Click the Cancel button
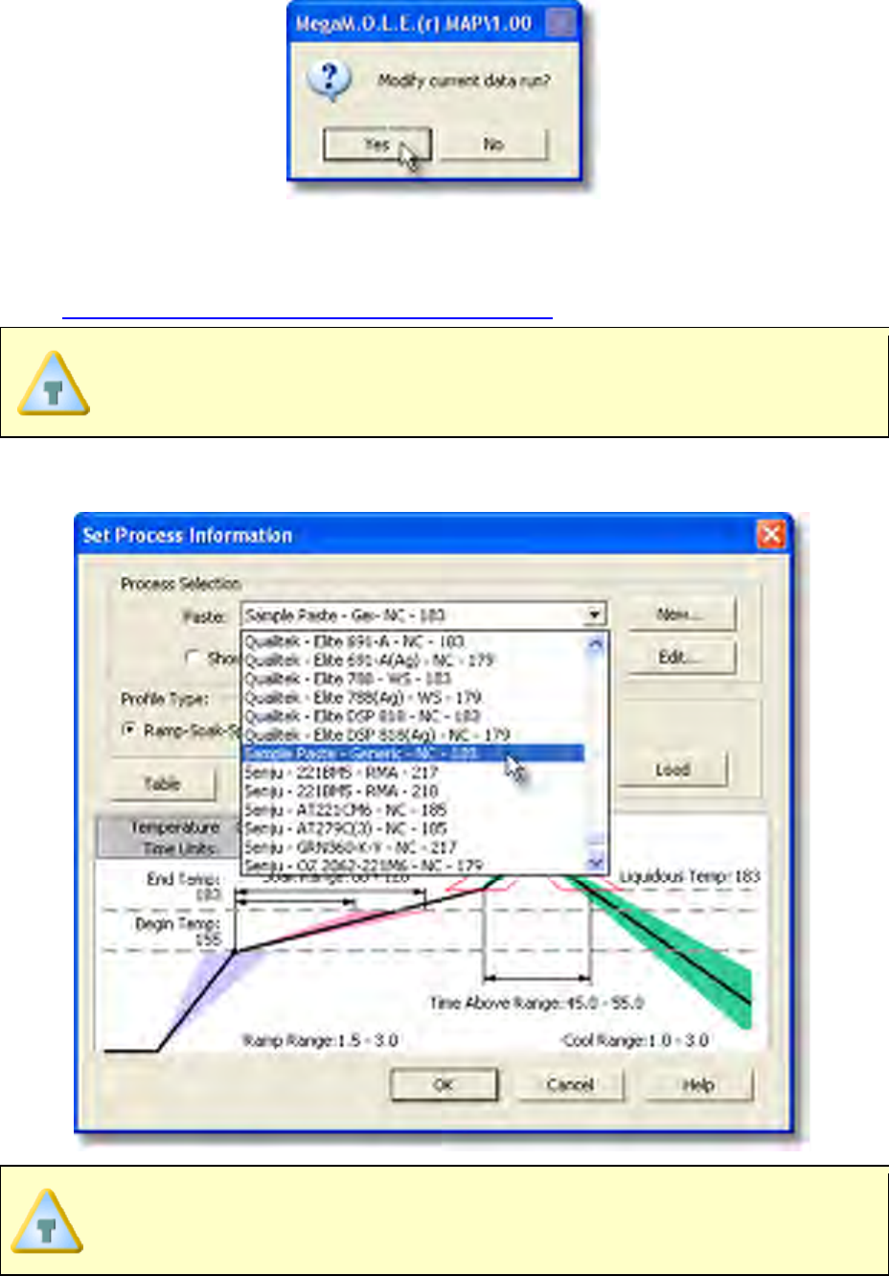 [x=570, y=1085]
